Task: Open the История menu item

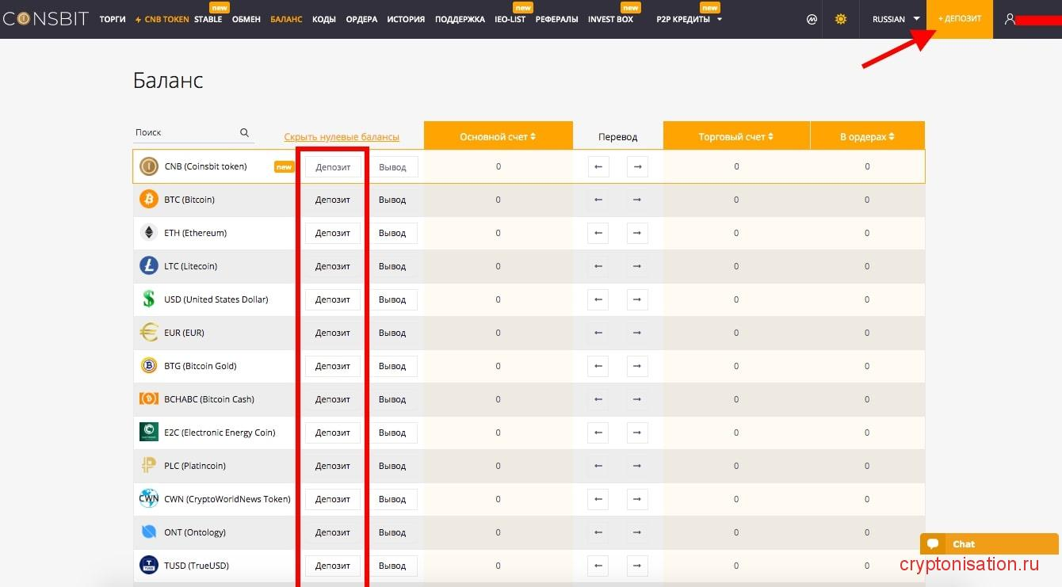Action: [406, 19]
